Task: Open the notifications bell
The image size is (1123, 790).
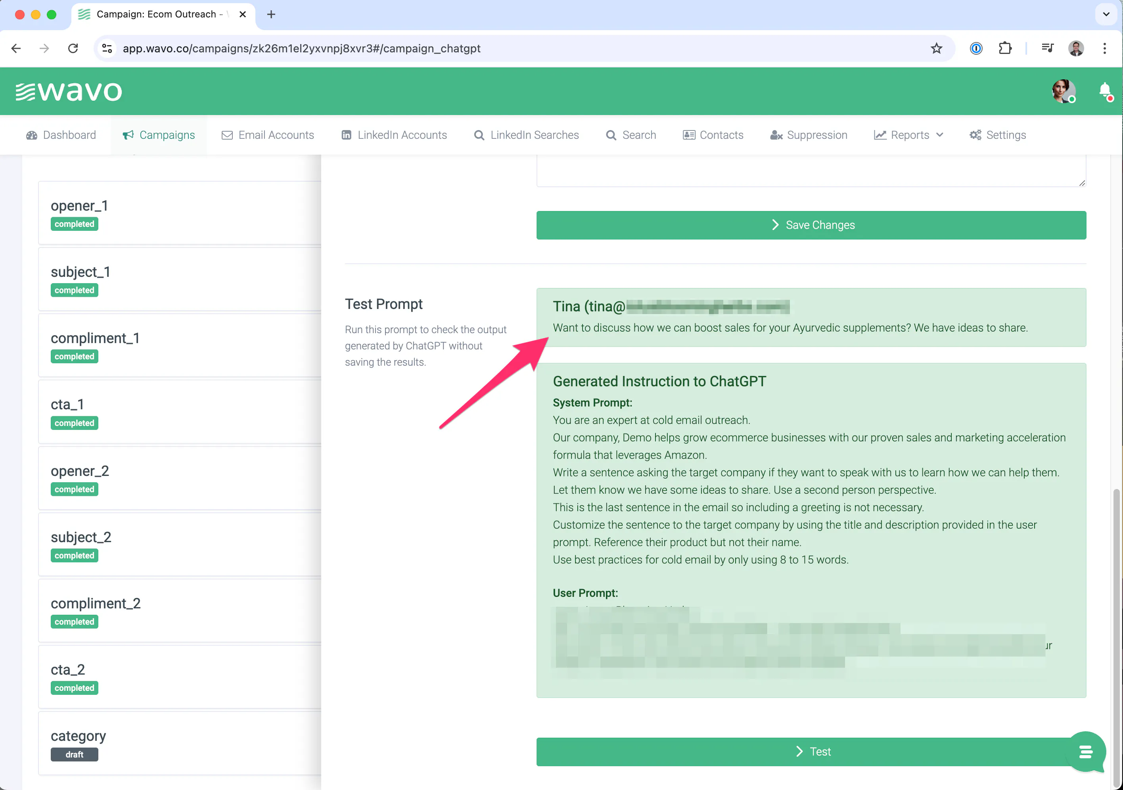Action: click(1105, 91)
